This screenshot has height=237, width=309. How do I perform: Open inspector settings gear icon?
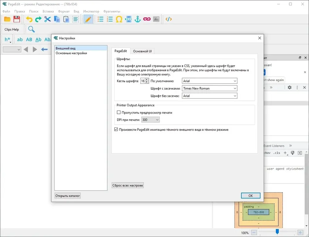[x=290, y=87]
